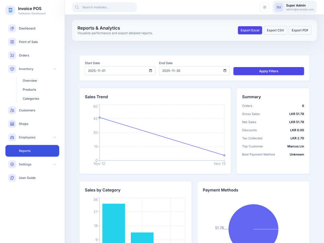Click the Settings gear icon
The image size is (324, 243).
[x=12, y=164]
